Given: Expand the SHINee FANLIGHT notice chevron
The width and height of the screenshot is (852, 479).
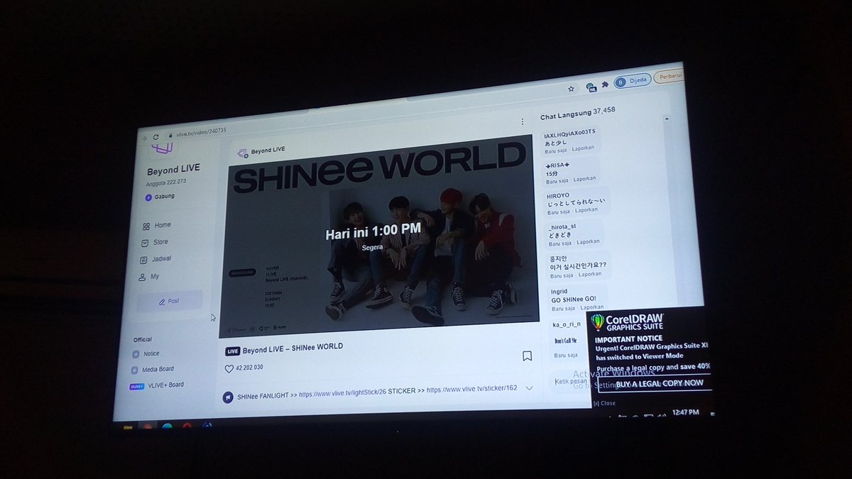Looking at the screenshot, I should pyautogui.click(x=529, y=388).
